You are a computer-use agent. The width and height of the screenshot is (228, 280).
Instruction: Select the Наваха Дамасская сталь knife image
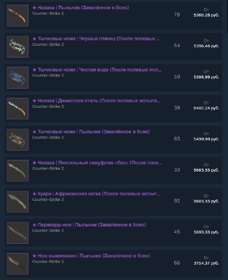(17, 108)
